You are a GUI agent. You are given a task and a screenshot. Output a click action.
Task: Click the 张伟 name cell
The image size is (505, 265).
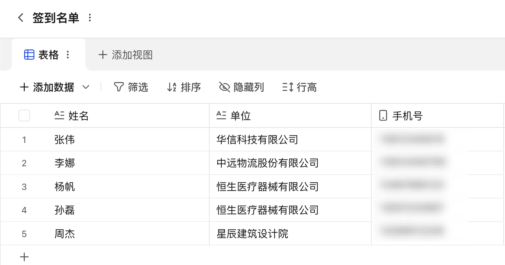(x=129, y=140)
